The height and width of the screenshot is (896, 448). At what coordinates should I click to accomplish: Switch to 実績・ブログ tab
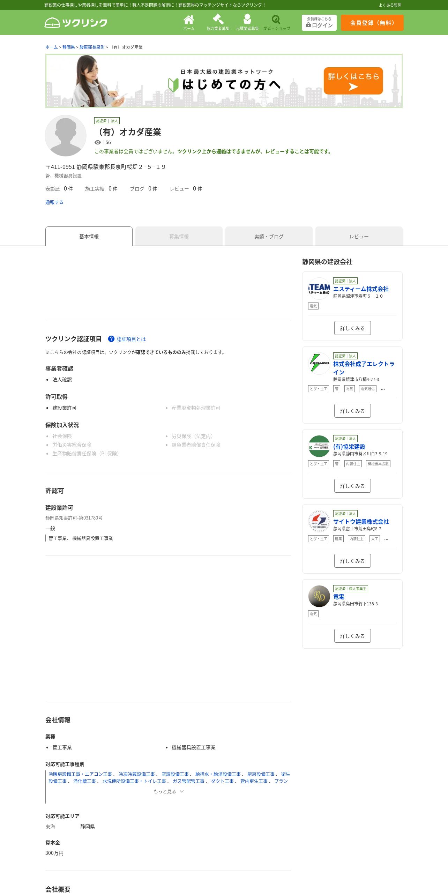tap(269, 236)
